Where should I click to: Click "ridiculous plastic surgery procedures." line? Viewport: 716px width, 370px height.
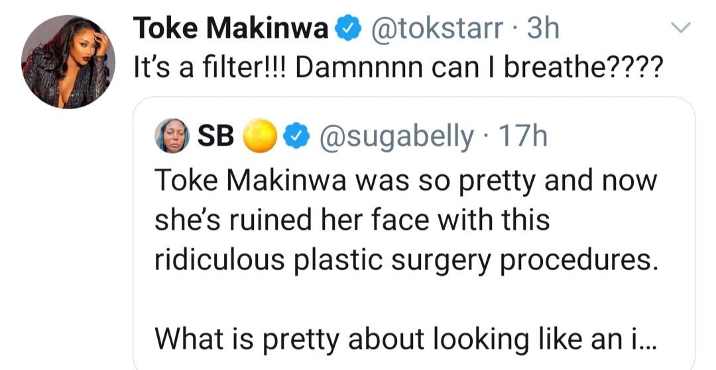coord(406,260)
